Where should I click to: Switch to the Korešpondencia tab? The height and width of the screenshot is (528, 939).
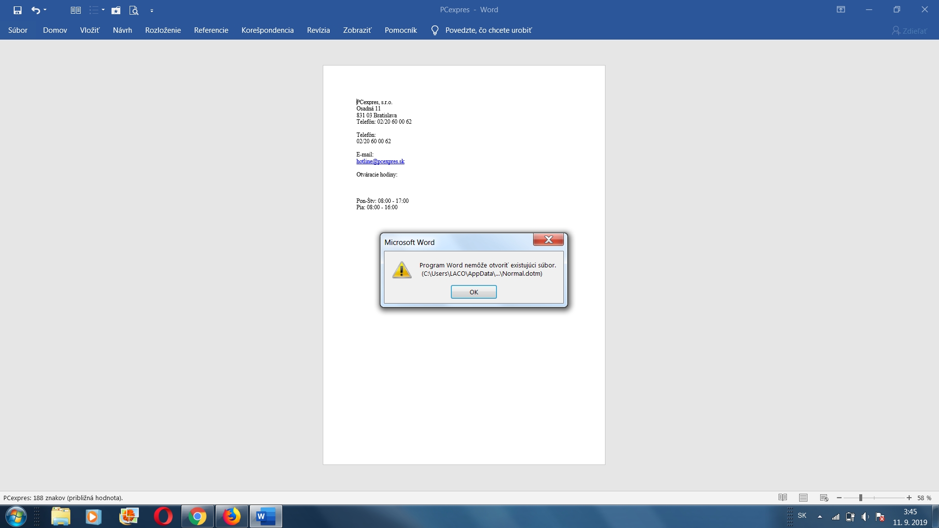coord(267,30)
